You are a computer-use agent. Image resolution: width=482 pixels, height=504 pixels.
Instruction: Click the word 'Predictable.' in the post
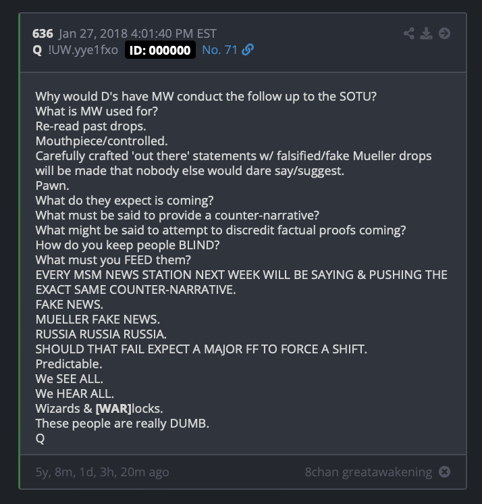coord(69,364)
